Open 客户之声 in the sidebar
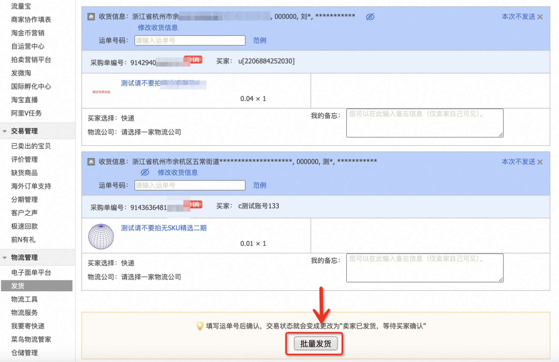Screen dimensions: 559x362 (x=25, y=213)
